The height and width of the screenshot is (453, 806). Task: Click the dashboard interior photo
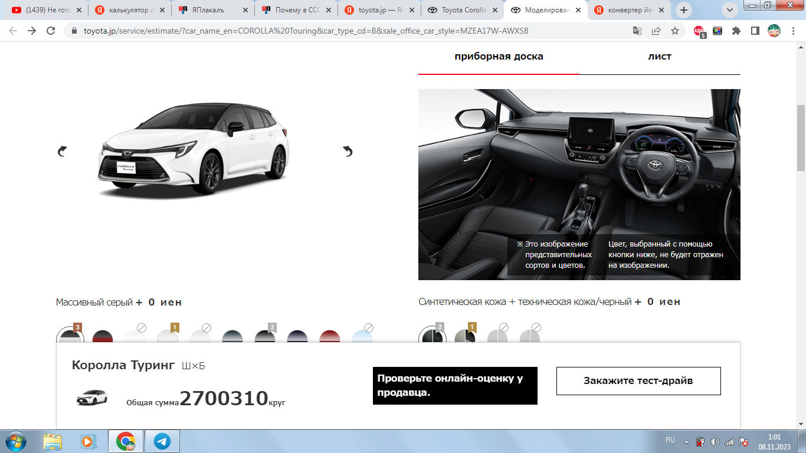(x=579, y=185)
